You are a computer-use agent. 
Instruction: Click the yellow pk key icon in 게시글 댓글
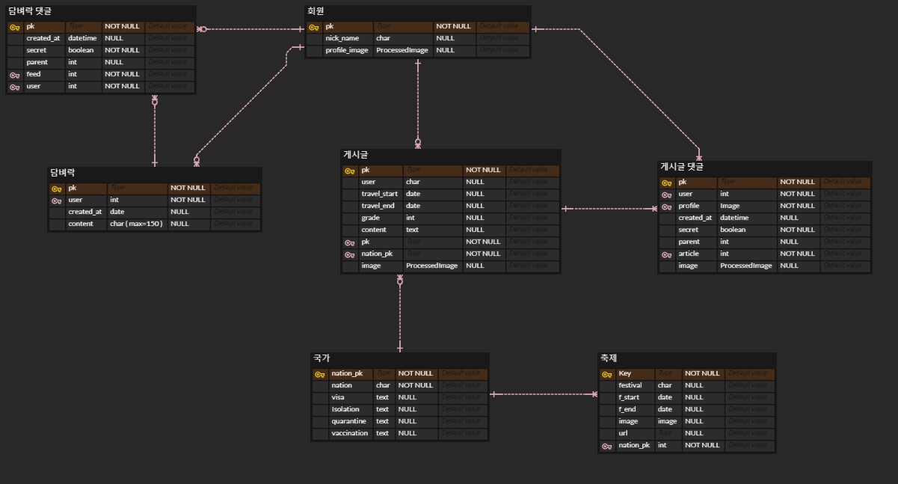[x=666, y=182]
